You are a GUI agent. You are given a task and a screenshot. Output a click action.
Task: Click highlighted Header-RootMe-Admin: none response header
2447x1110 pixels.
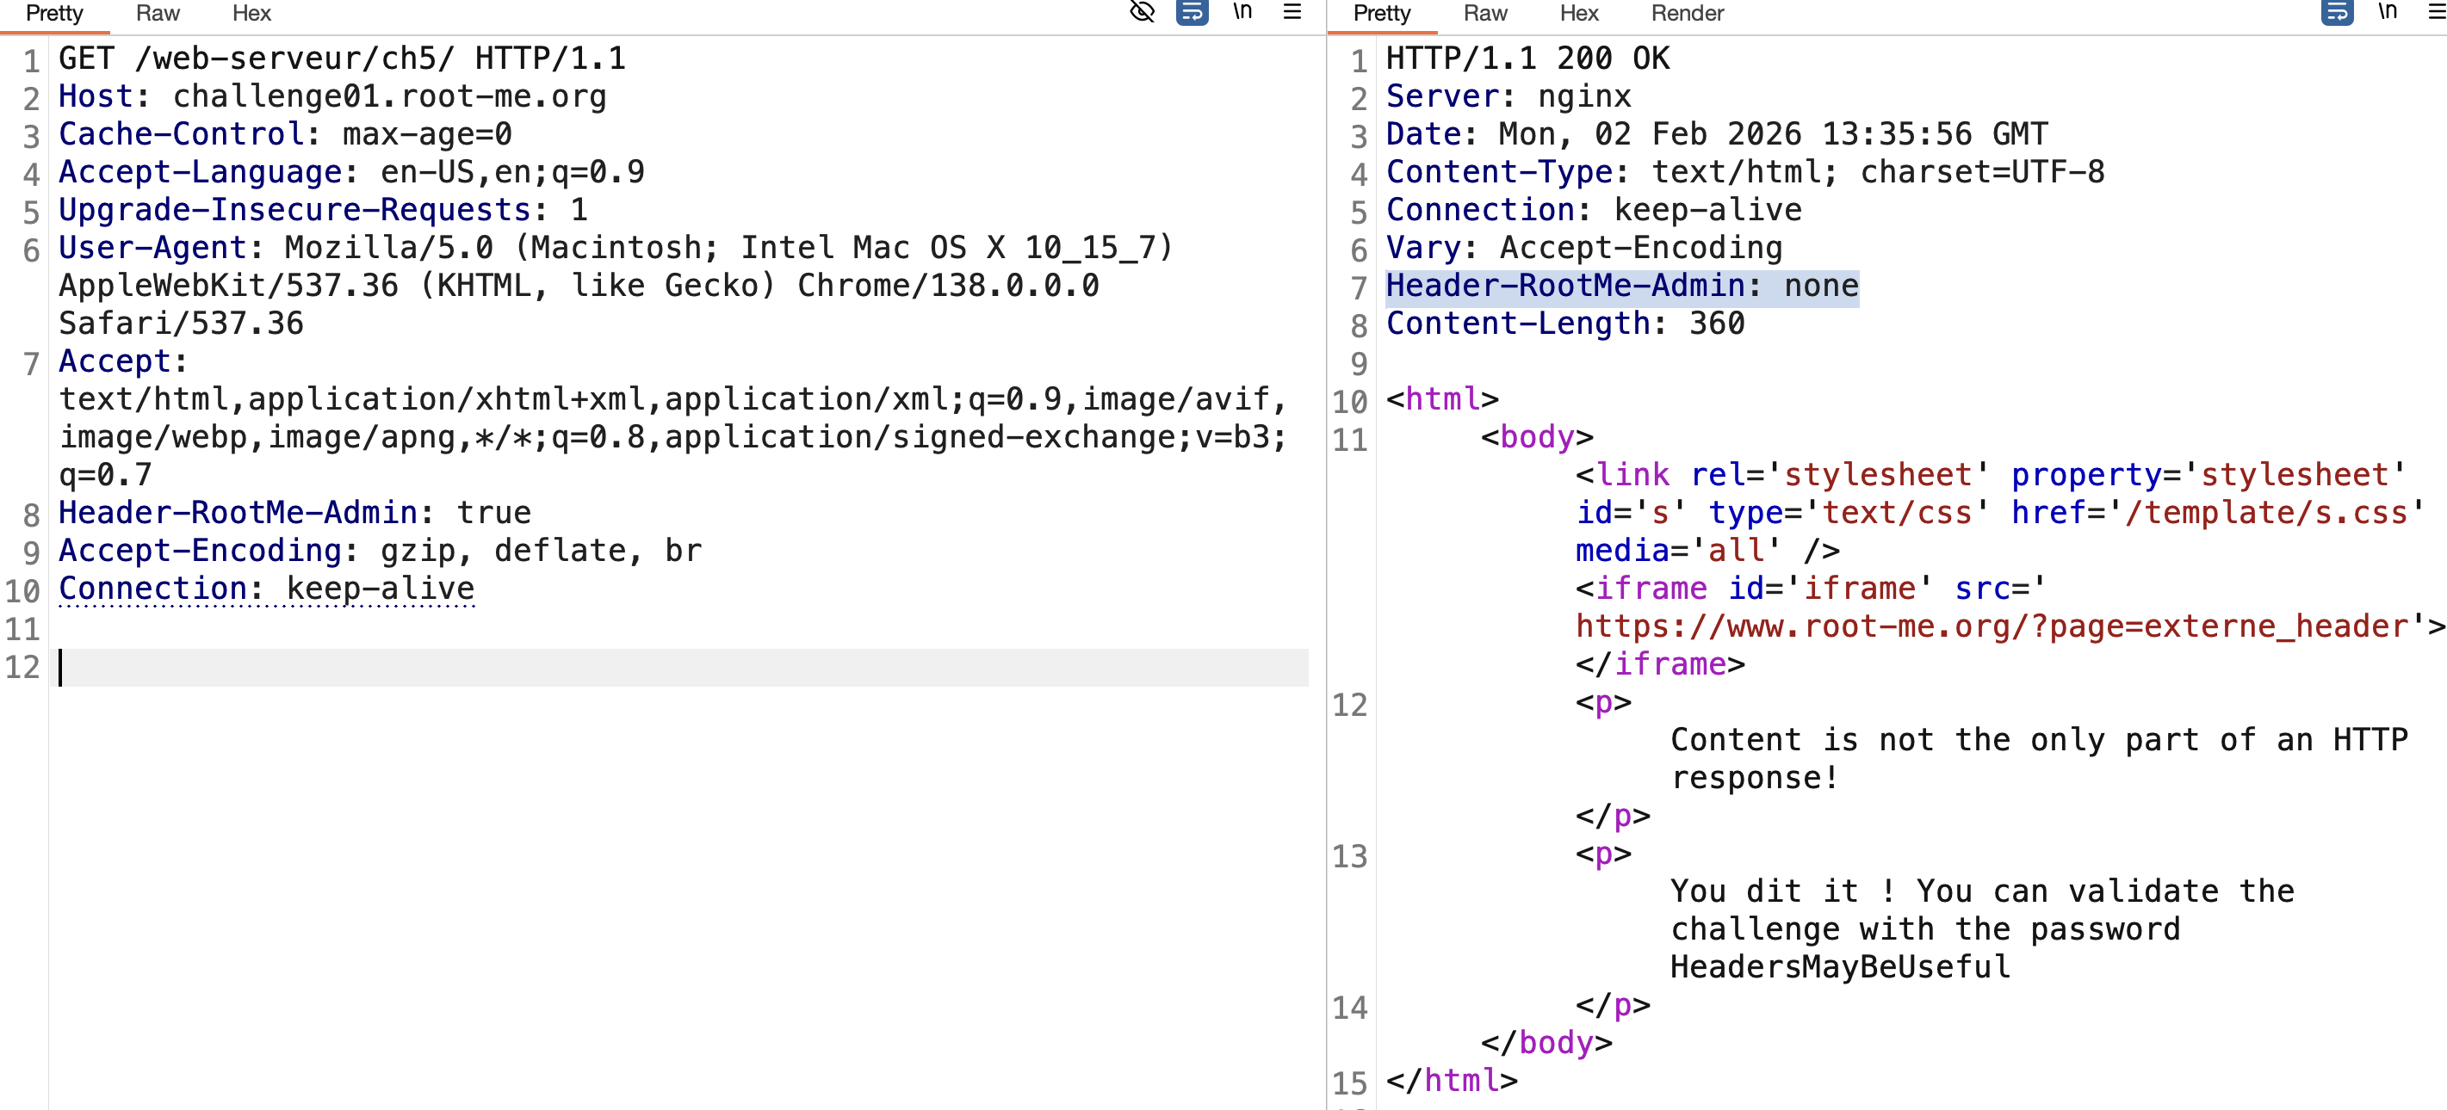coord(1621,286)
